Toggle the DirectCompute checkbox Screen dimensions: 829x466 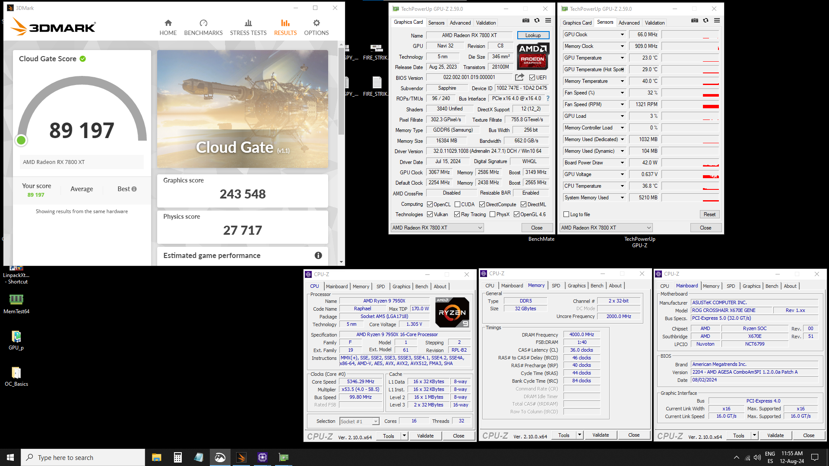point(482,205)
